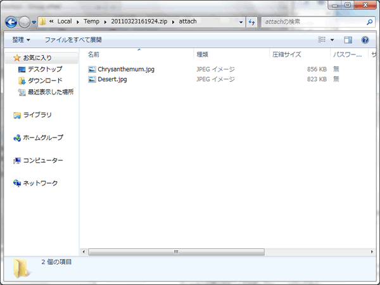Screen dimensions: 380x285
Task: Click the change view icon
Action: pyautogui.click(x=322, y=40)
